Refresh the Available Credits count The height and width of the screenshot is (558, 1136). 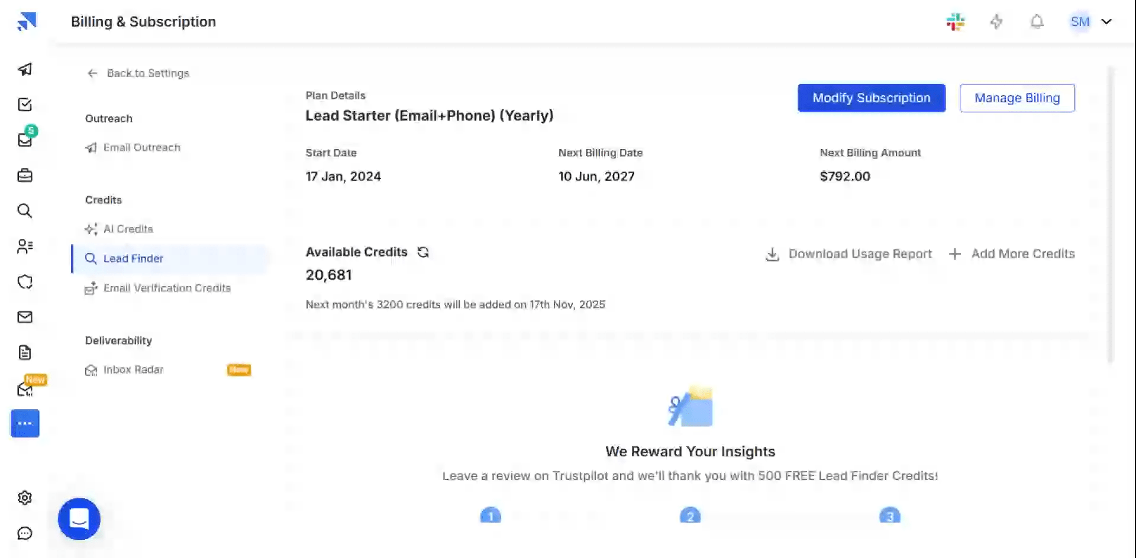point(423,252)
